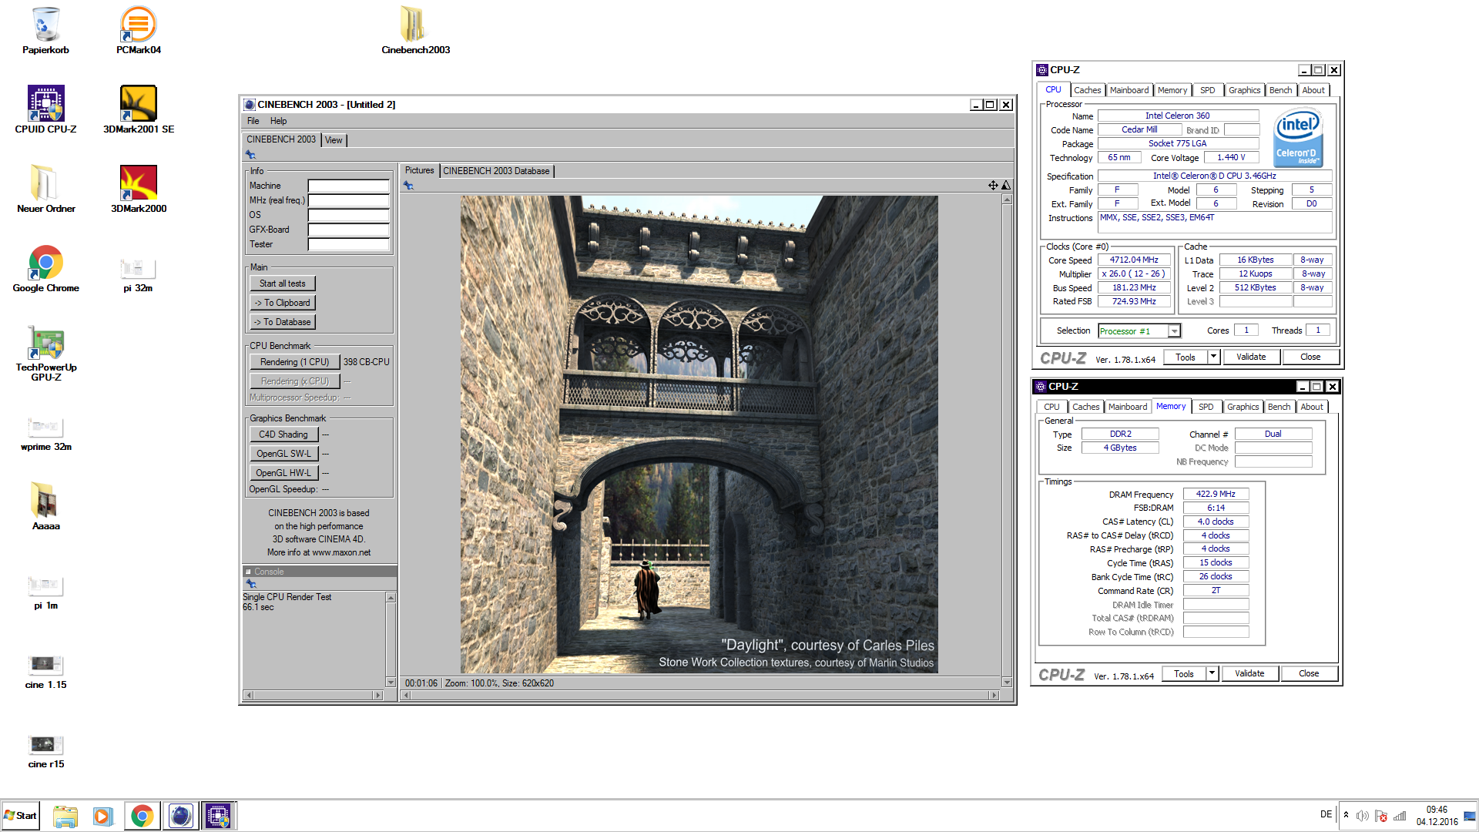Open the cine r15 desktop file

(x=45, y=750)
